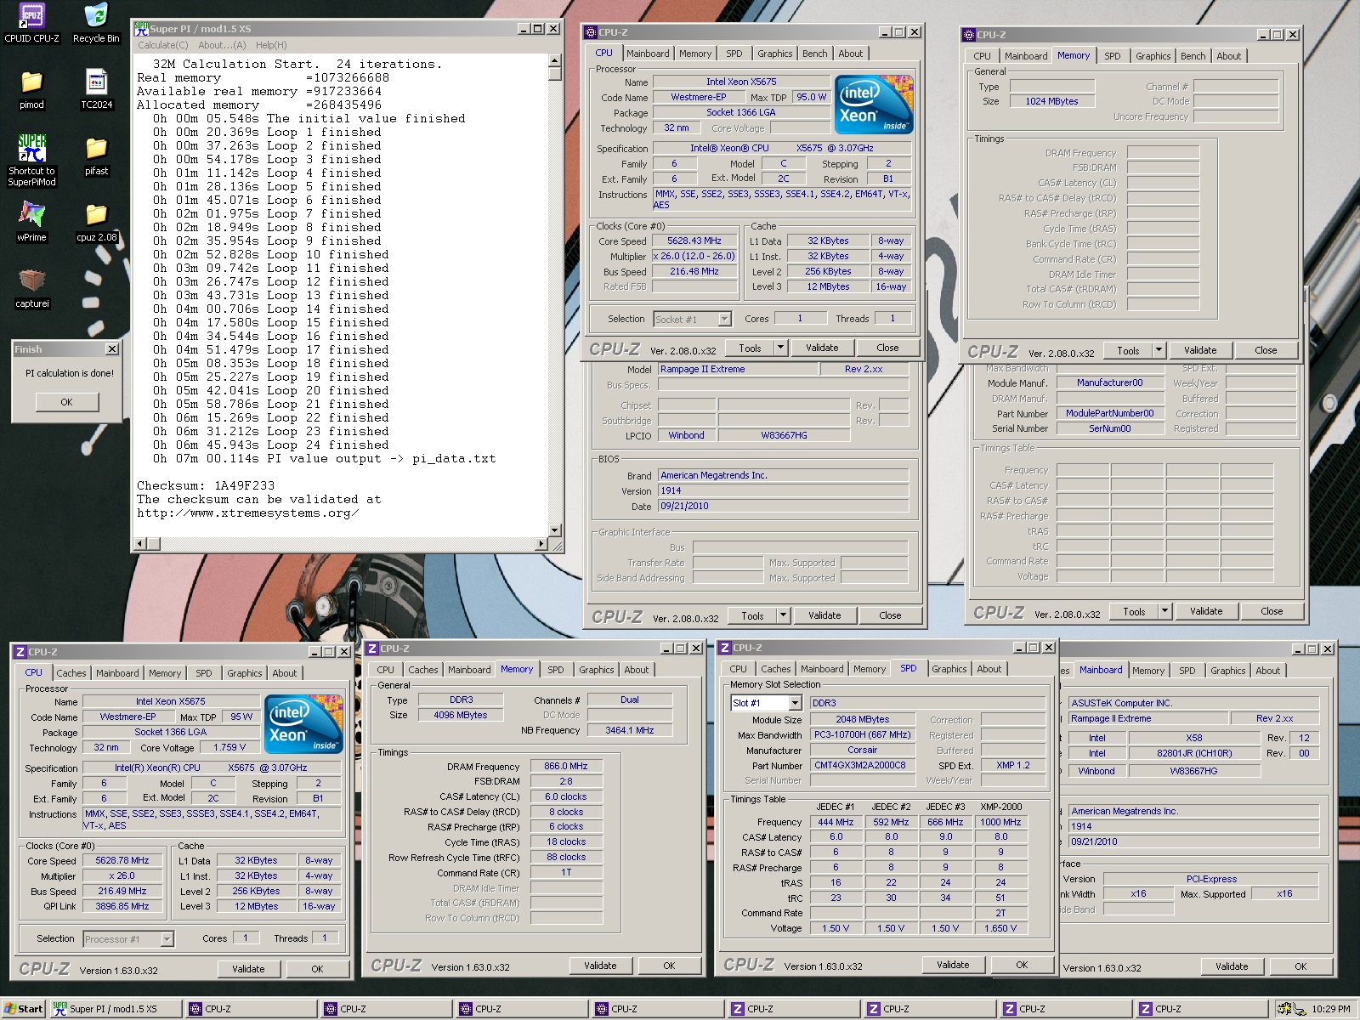Screen dimensions: 1360x1020
Task: Open the Help(H) menu in Super PI
Action: pyautogui.click(x=271, y=45)
